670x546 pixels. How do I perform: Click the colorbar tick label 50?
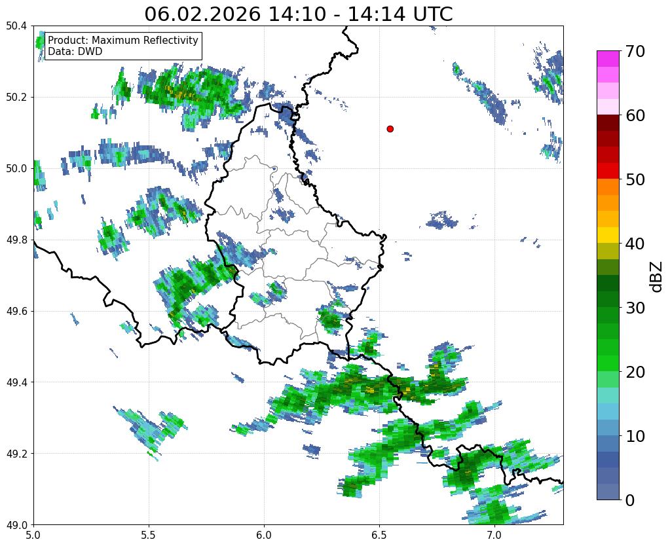tap(635, 179)
